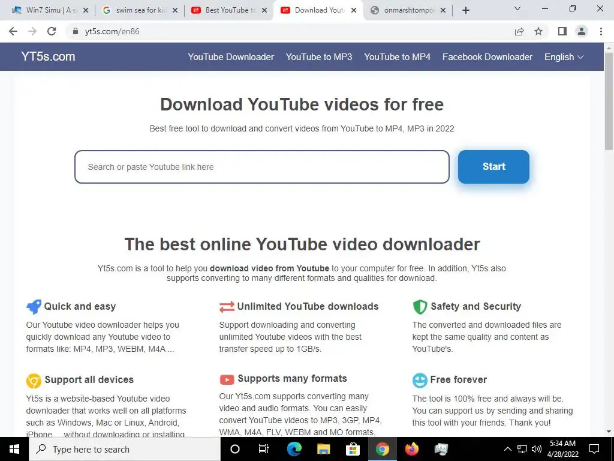The image size is (614, 461).
Task: Open the tab search chevron
Action: pos(517,8)
